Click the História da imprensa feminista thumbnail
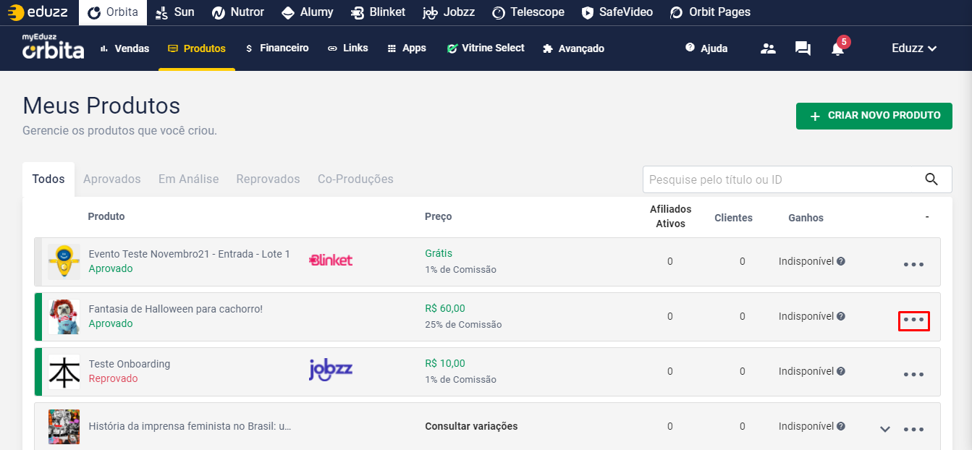972x450 pixels. point(64,427)
